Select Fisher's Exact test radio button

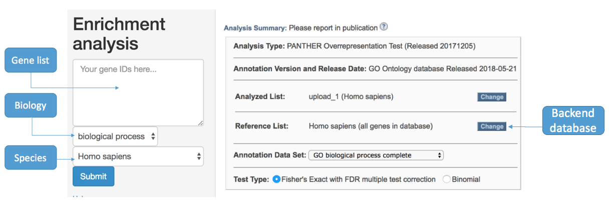click(x=276, y=179)
